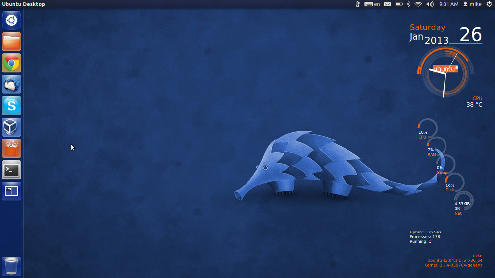Expand the "en" keyboard layout menu
The height and width of the screenshot is (278, 495).
[x=372, y=4]
